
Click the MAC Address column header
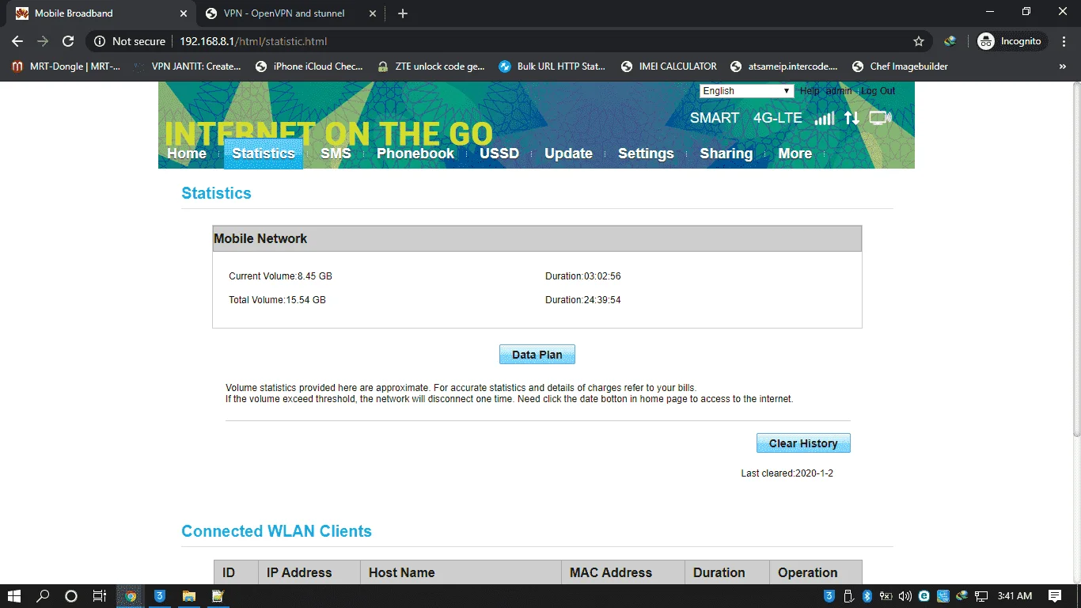tap(623, 572)
